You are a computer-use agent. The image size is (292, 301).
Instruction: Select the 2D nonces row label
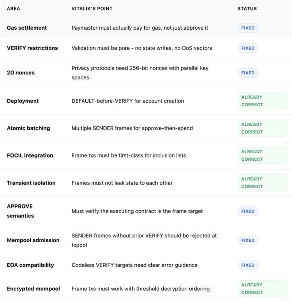20,73
